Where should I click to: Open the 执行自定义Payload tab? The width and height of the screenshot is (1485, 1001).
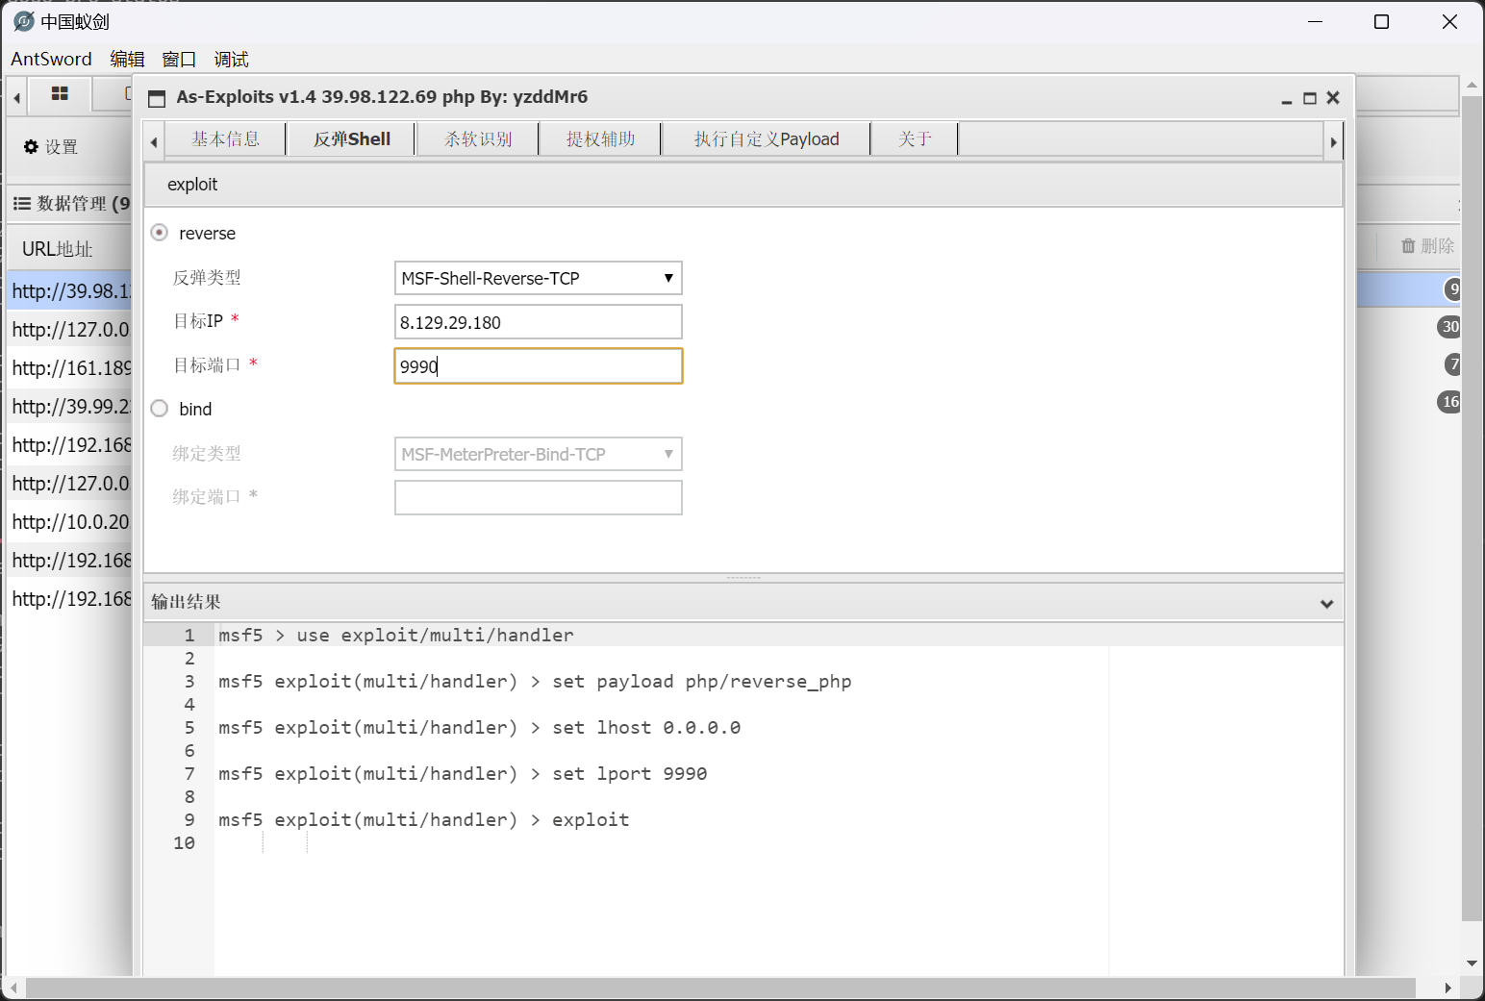click(x=767, y=139)
